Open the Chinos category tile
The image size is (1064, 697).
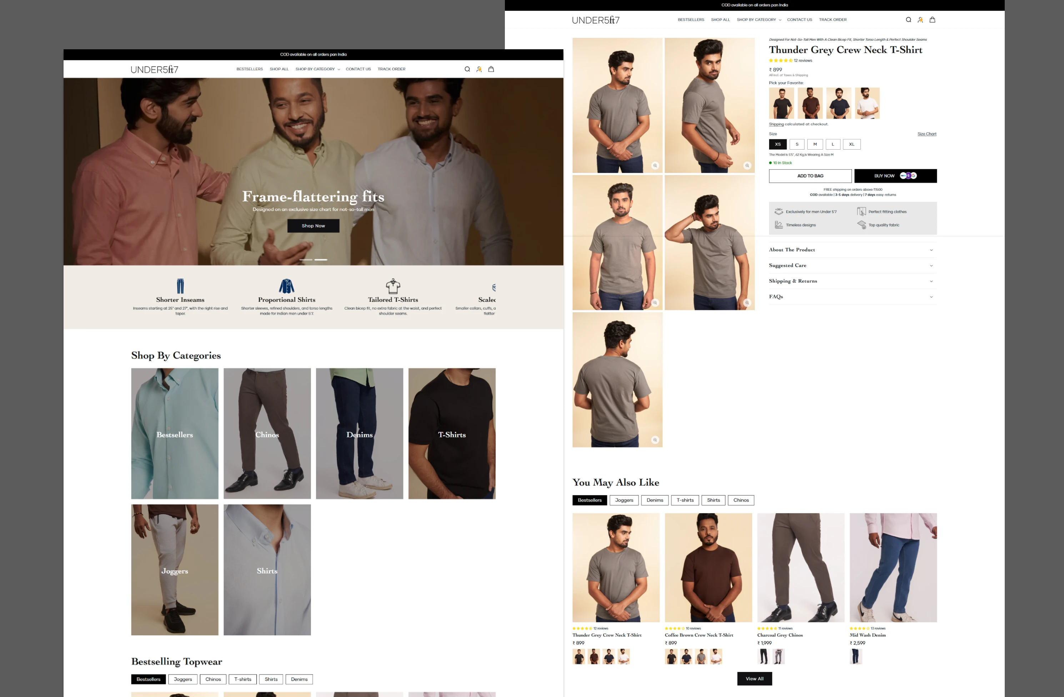click(x=267, y=434)
